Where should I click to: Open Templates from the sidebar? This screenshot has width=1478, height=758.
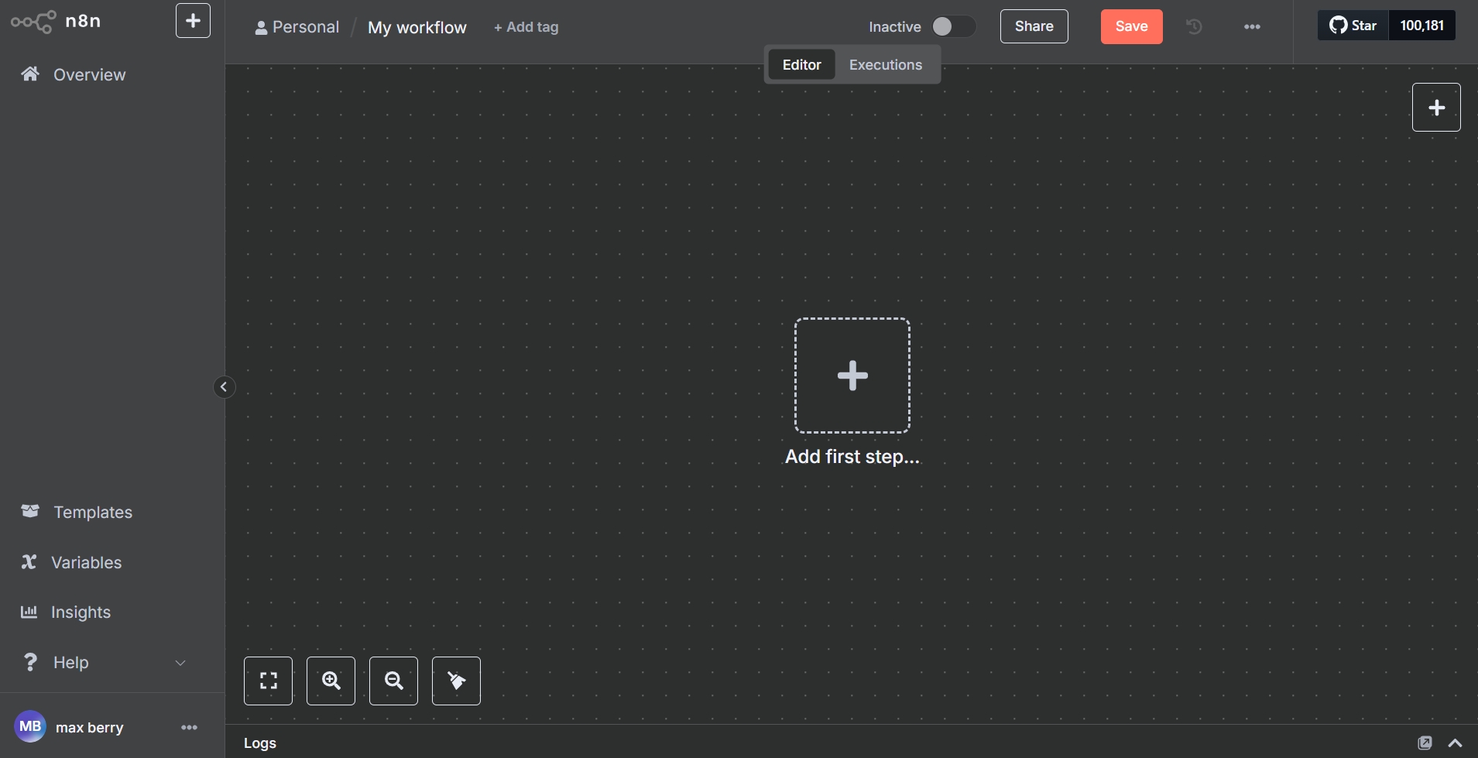[92, 513]
